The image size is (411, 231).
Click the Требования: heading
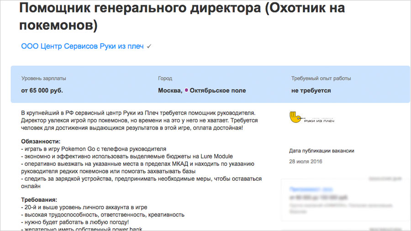(39, 200)
